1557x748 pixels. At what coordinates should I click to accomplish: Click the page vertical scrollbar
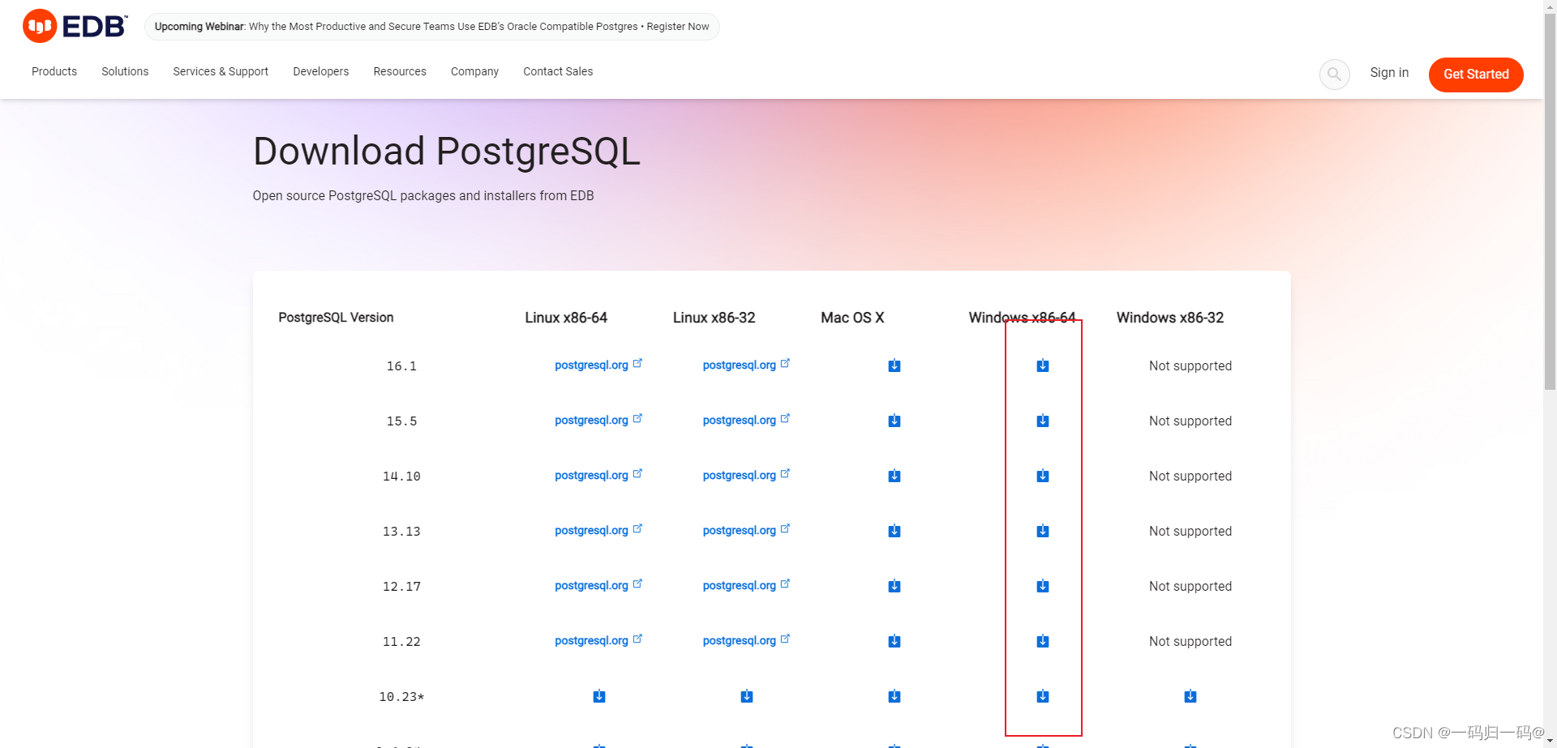[x=1550, y=203]
